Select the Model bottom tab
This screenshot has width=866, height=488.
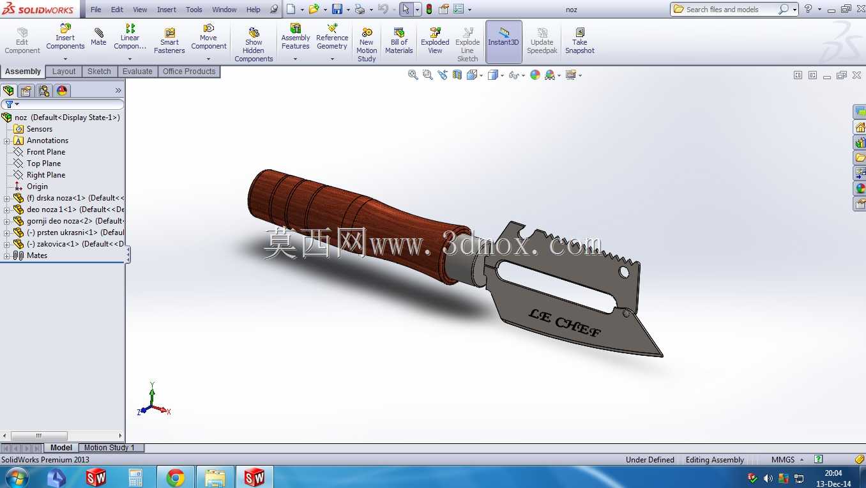pos(61,448)
